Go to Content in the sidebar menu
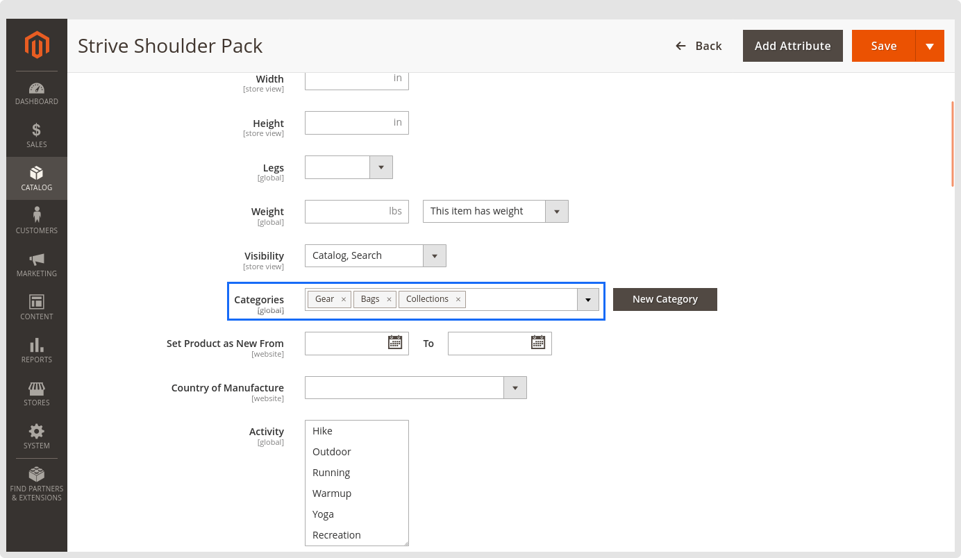 [x=37, y=307]
